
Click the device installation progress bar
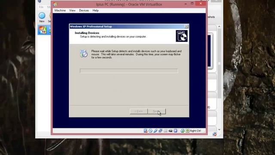pos(129,71)
